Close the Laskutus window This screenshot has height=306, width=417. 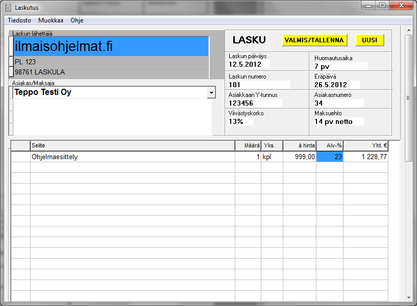click(x=401, y=5)
